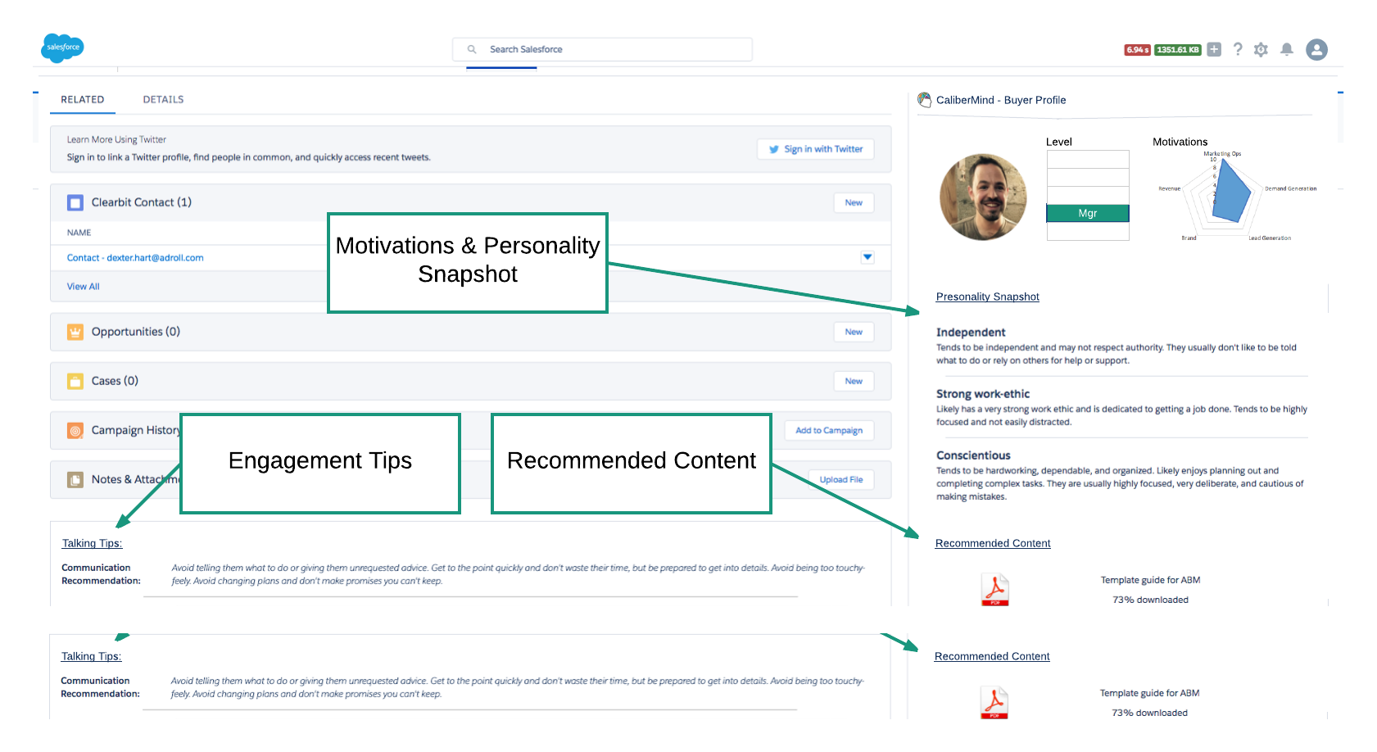Viewport: 1377px width, 752px height.
Task: Open the user profile avatar menu
Action: coord(1316,49)
